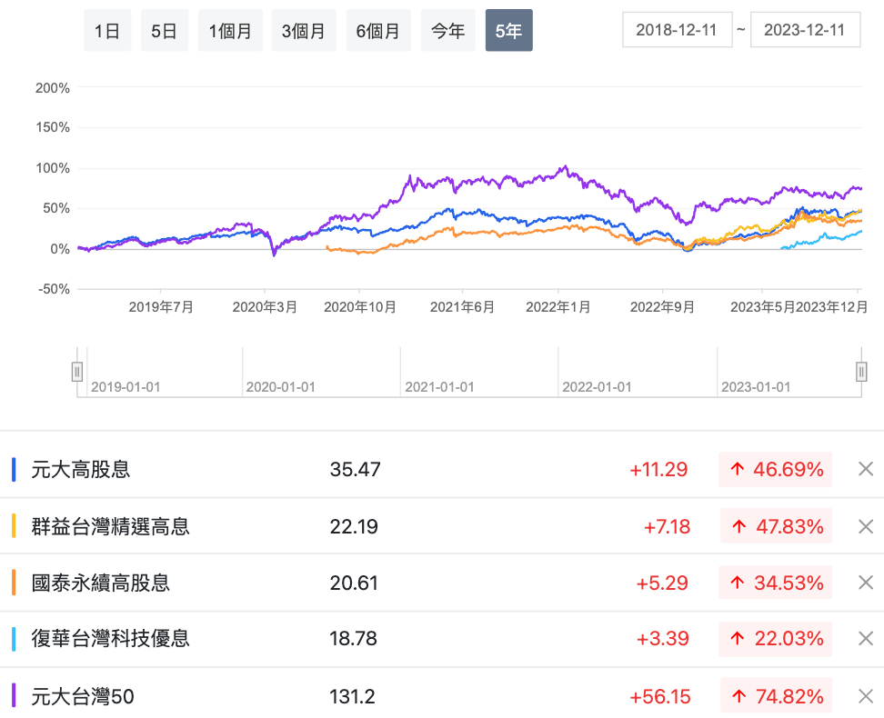Screen dimensions: 884x718
Task: Open the 復華台灣科技優息 fund name
Action: [x=111, y=639]
